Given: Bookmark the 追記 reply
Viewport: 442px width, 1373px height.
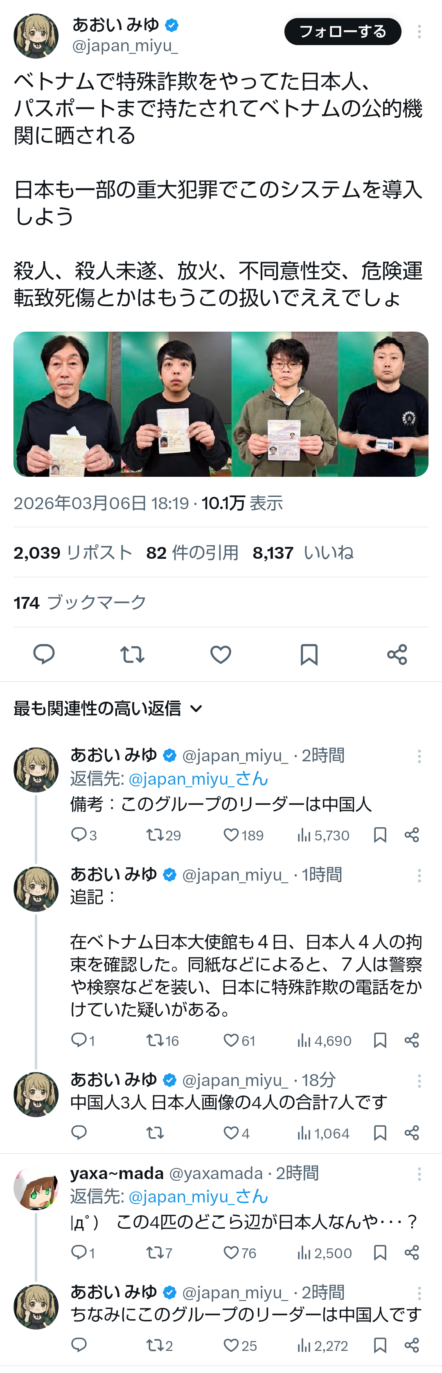Looking at the screenshot, I should coord(380,1040).
